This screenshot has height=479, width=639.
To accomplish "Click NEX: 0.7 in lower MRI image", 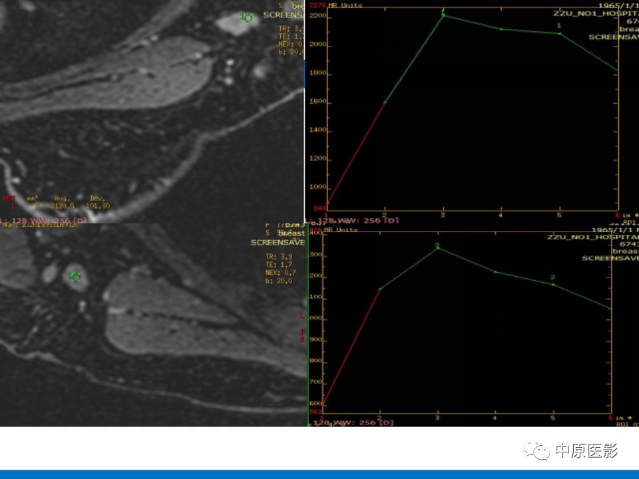I will (280, 273).
